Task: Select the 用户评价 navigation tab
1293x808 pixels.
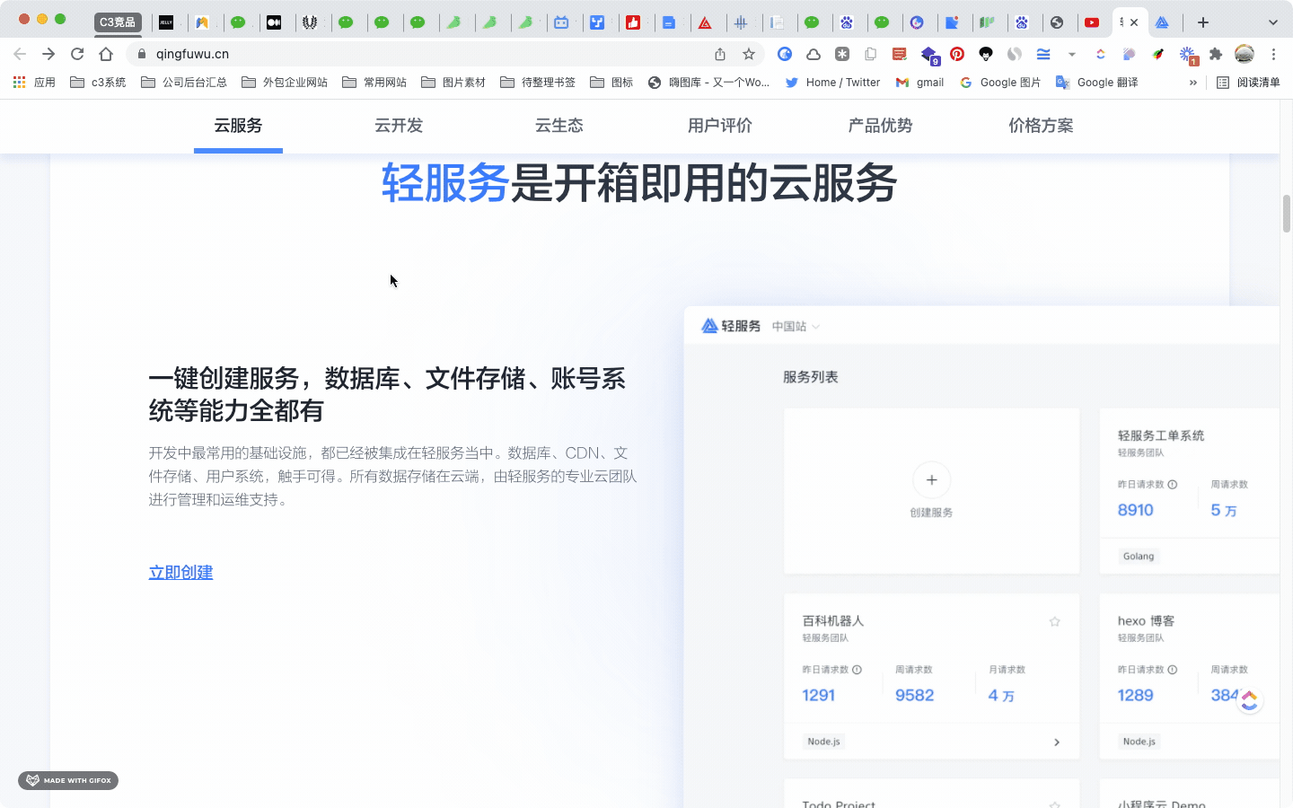Action: 720,126
